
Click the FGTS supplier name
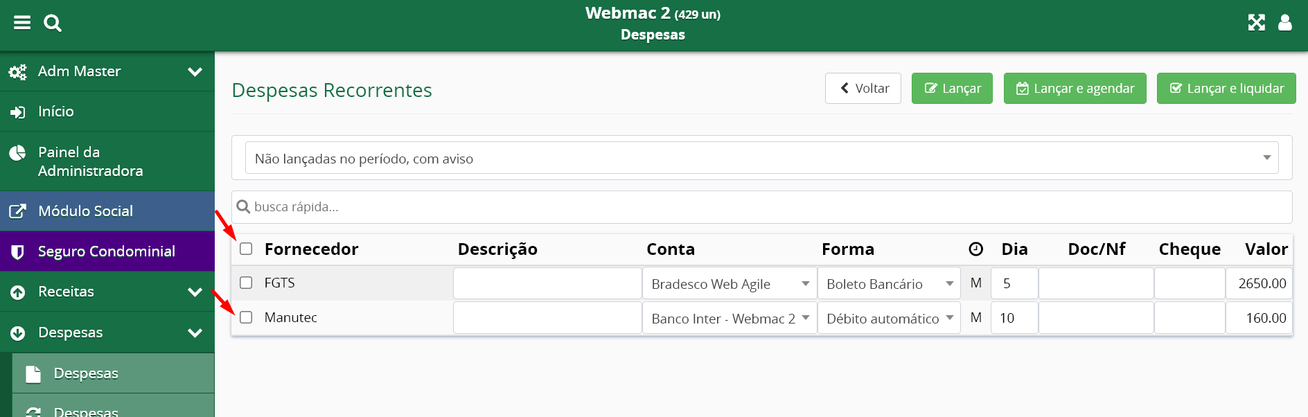tap(279, 283)
